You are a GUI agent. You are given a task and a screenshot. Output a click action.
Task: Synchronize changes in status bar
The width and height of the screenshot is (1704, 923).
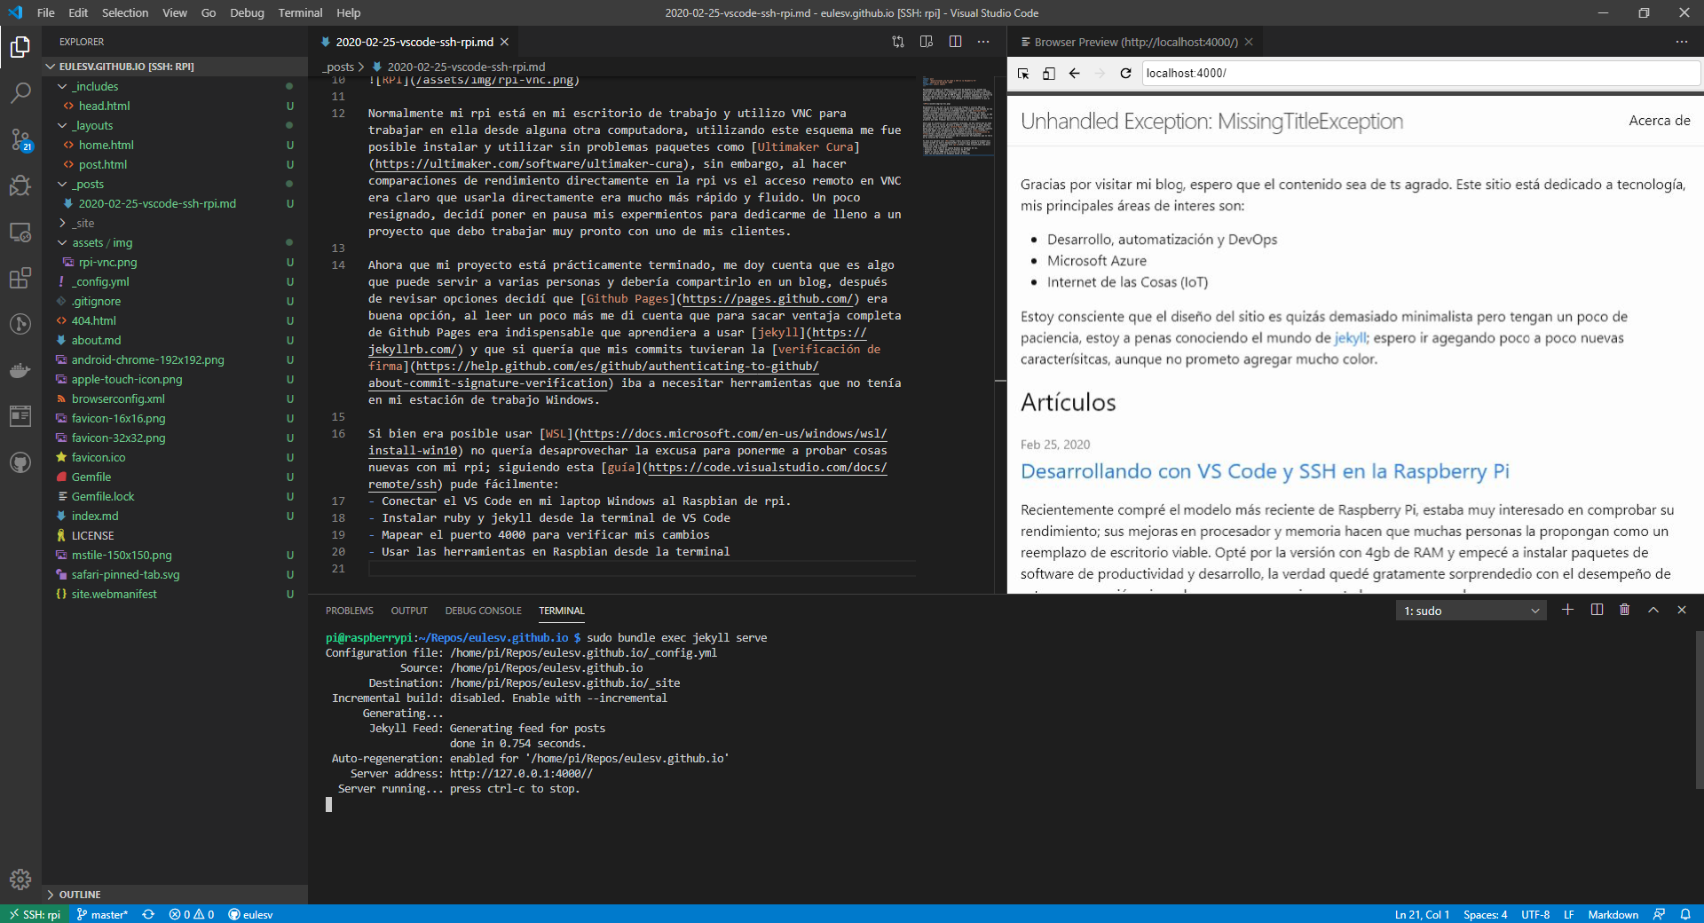(x=148, y=914)
